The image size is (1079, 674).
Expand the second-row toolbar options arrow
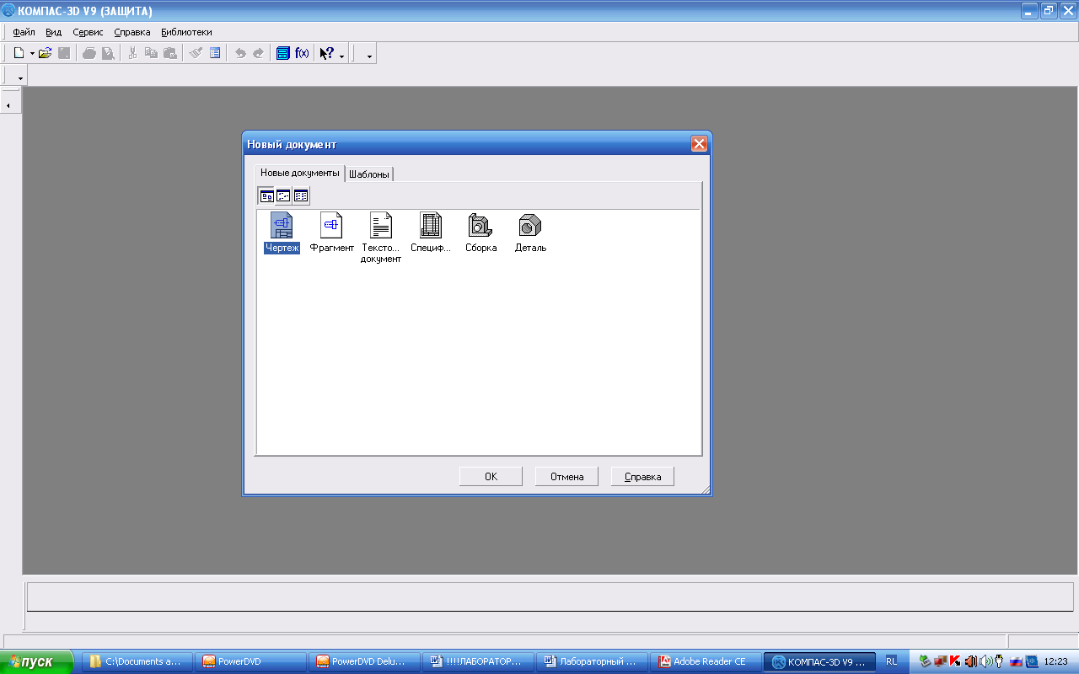pyautogui.click(x=20, y=77)
